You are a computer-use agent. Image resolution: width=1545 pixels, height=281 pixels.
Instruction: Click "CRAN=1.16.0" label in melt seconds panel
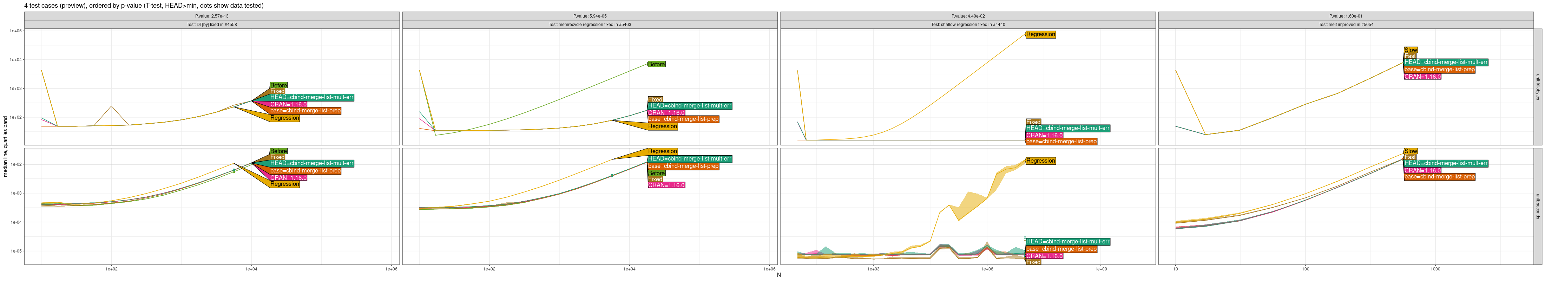click(x=1422, y=170)
